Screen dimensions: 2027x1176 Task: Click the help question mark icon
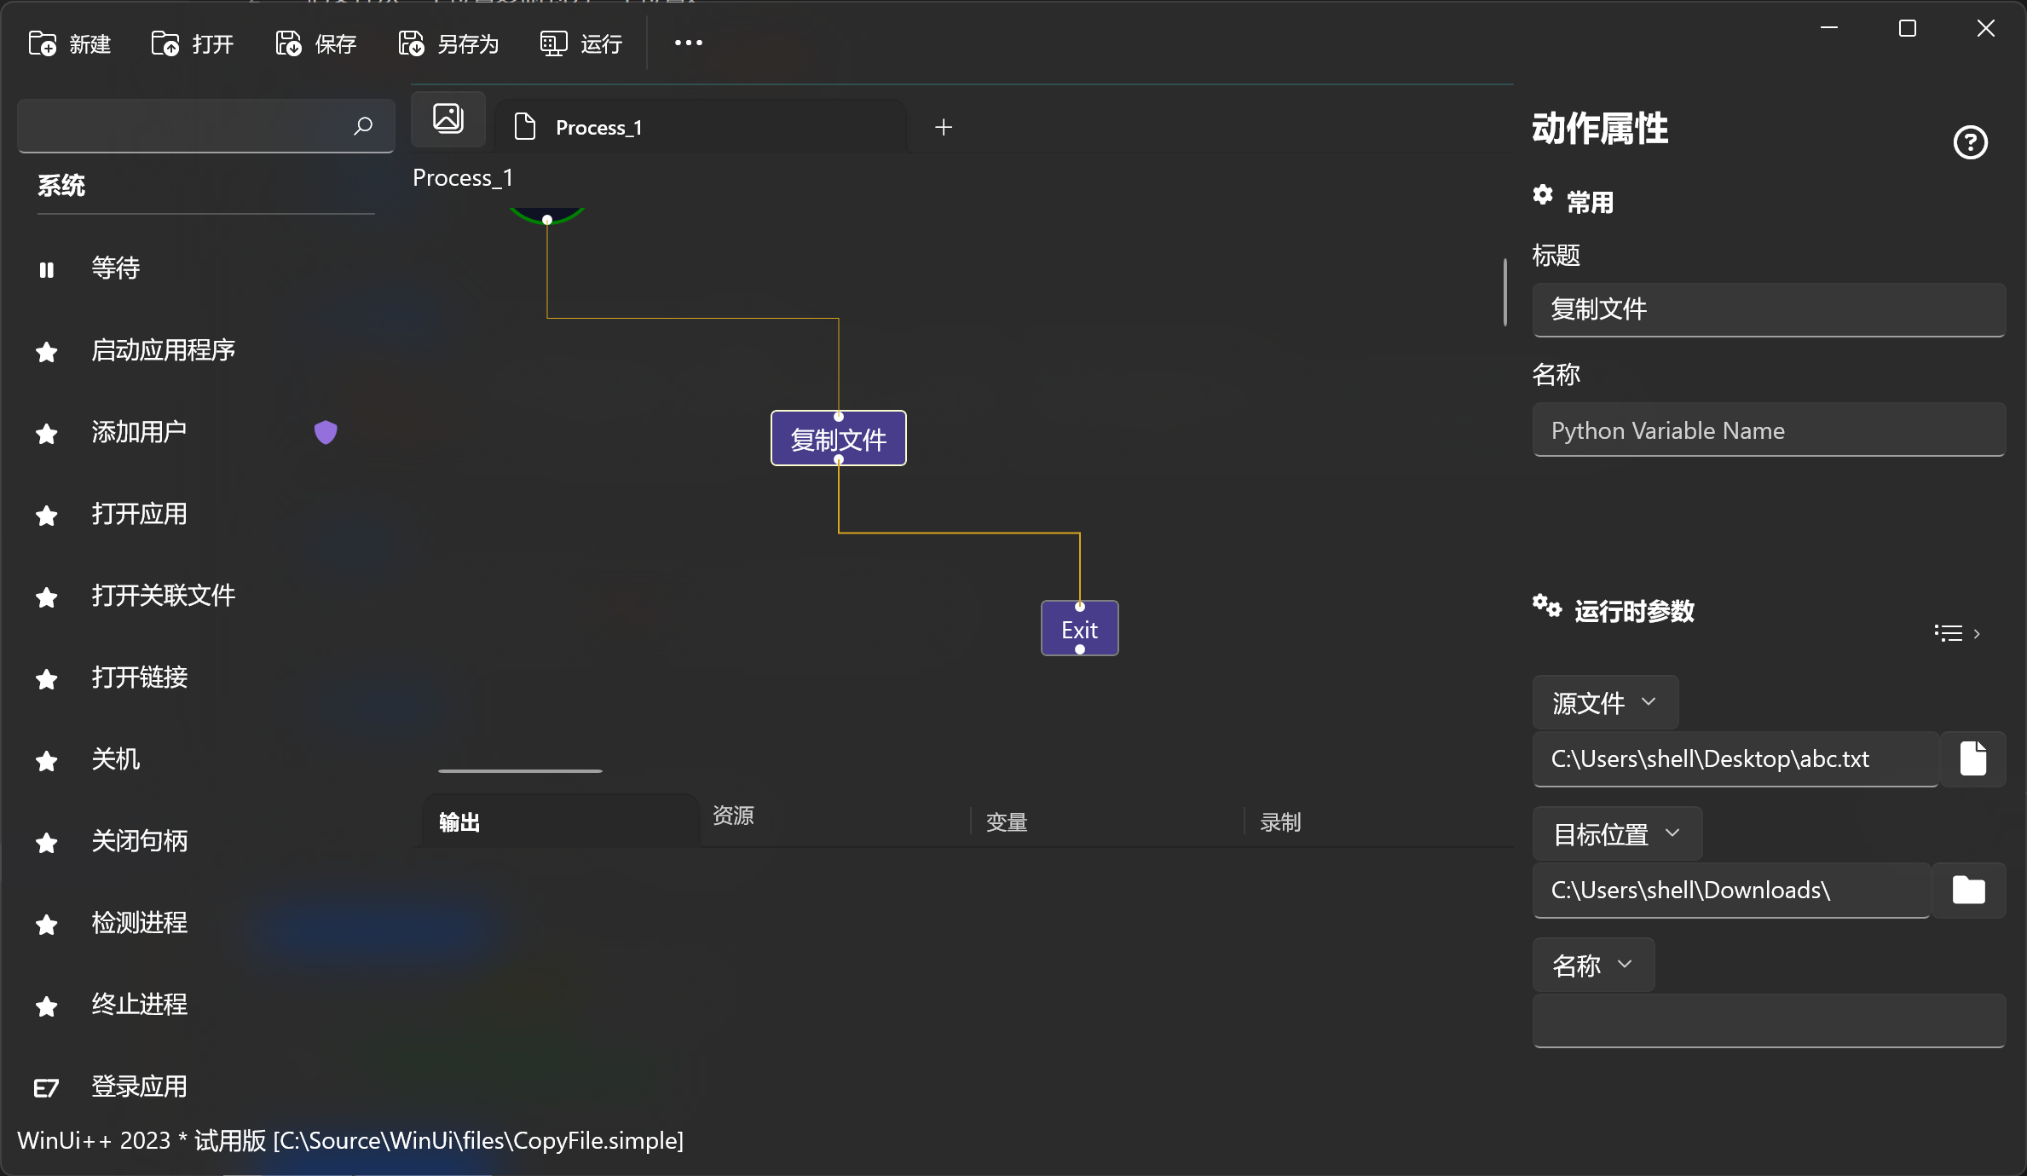[1970, 142]
